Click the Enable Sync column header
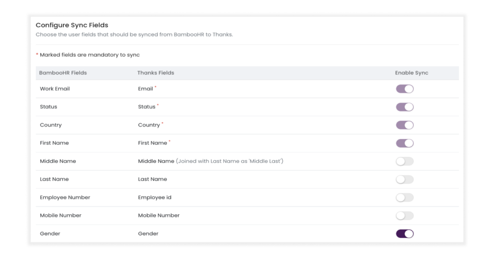Screen dimensions: 491x263 click(x=411, y=73)
